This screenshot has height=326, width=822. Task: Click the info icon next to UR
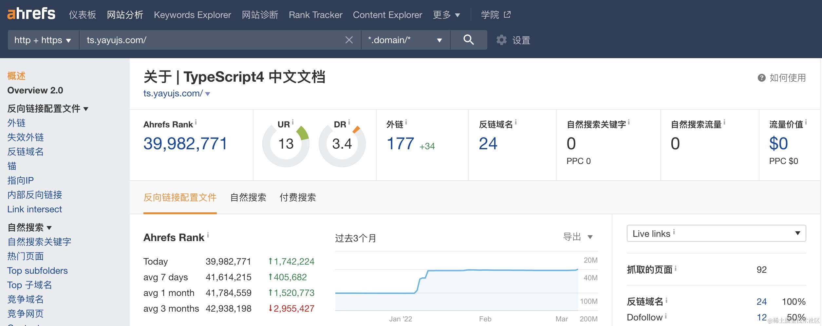click(293, 122)
